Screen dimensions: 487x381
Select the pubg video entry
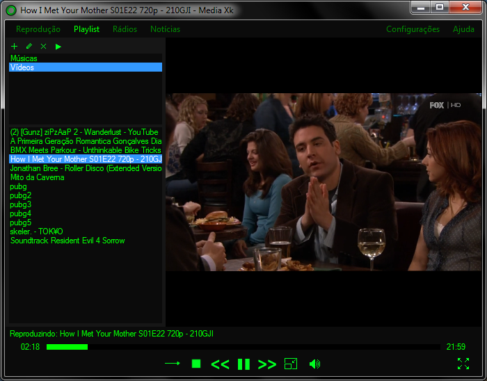[x=86, y=186]
